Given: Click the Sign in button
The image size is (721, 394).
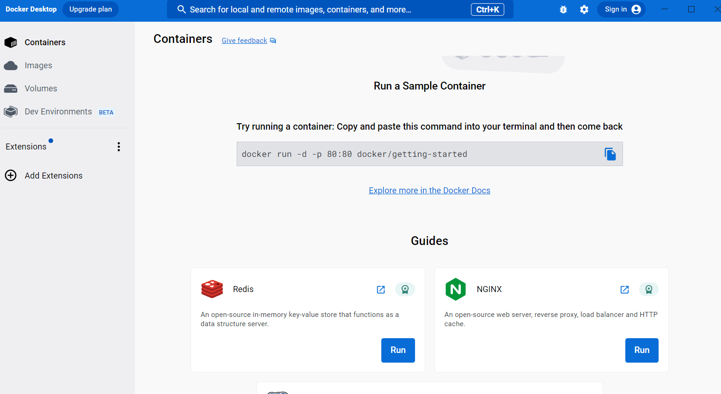Looking at the screenshot, I should 621,9.
